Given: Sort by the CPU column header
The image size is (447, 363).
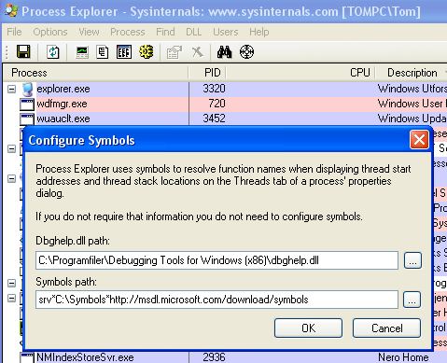Looking at the screenshot, I should (300, 73).
